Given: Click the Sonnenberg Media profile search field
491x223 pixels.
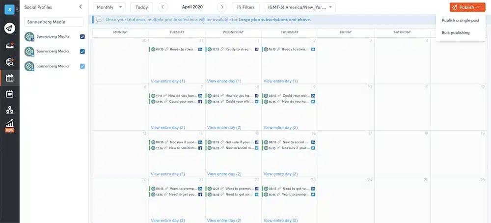Looking at the screenshot, I should (x=54, y=22).
